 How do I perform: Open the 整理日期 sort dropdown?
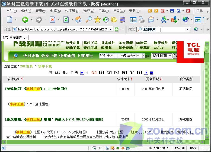click(170, 56)
